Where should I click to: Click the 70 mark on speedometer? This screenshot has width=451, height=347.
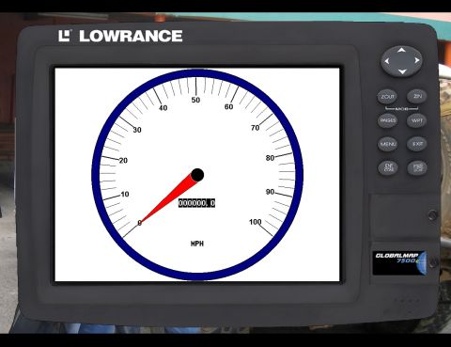click(x=256, y=128)
